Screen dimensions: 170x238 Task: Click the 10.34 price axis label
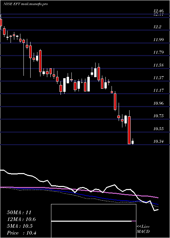158,142
